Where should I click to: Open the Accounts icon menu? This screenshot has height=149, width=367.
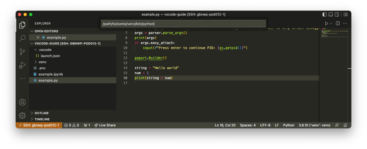(x=22, y=102)
